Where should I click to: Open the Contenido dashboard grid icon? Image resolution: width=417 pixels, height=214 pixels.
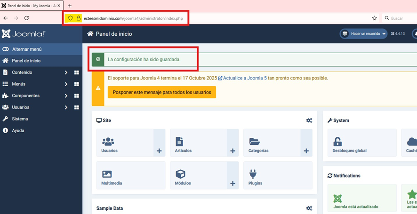(77, 72)
